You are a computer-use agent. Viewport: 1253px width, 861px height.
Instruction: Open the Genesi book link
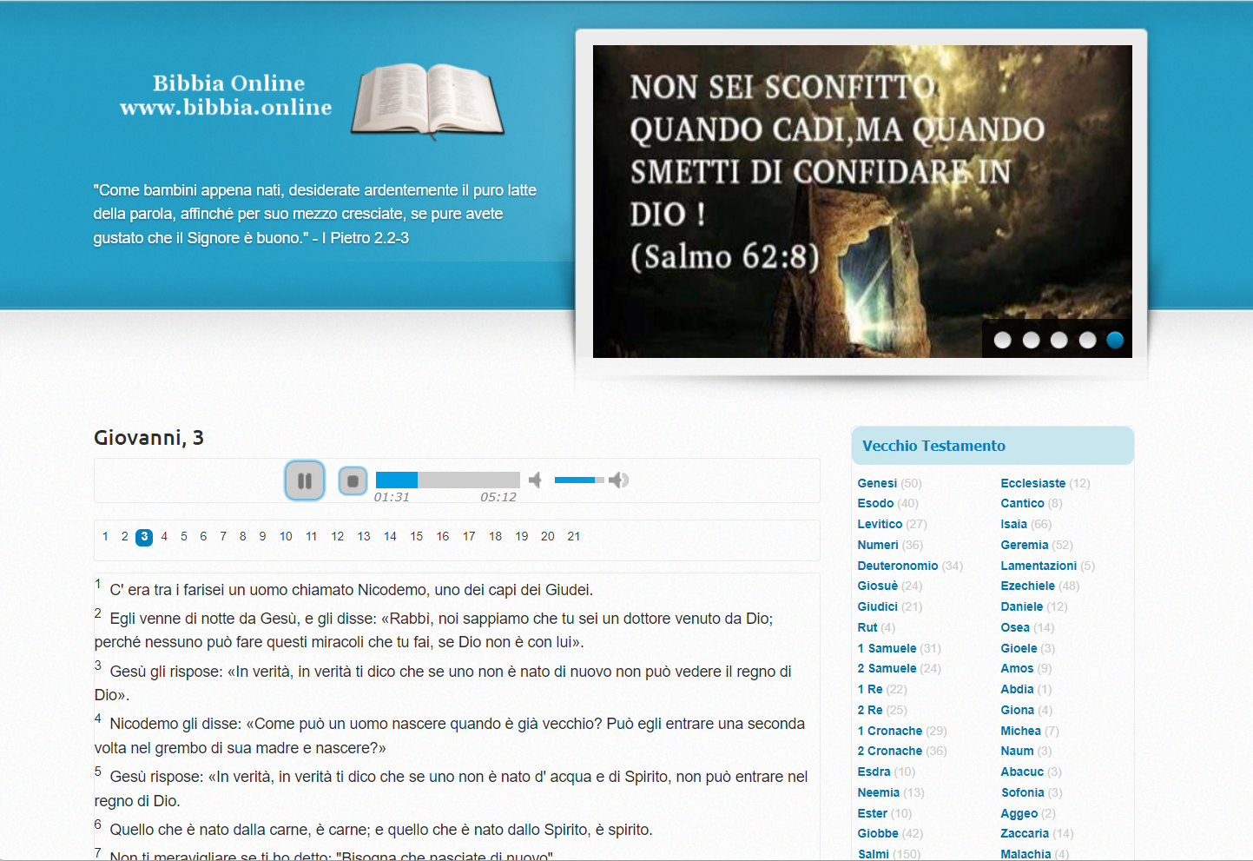point(877,483)
